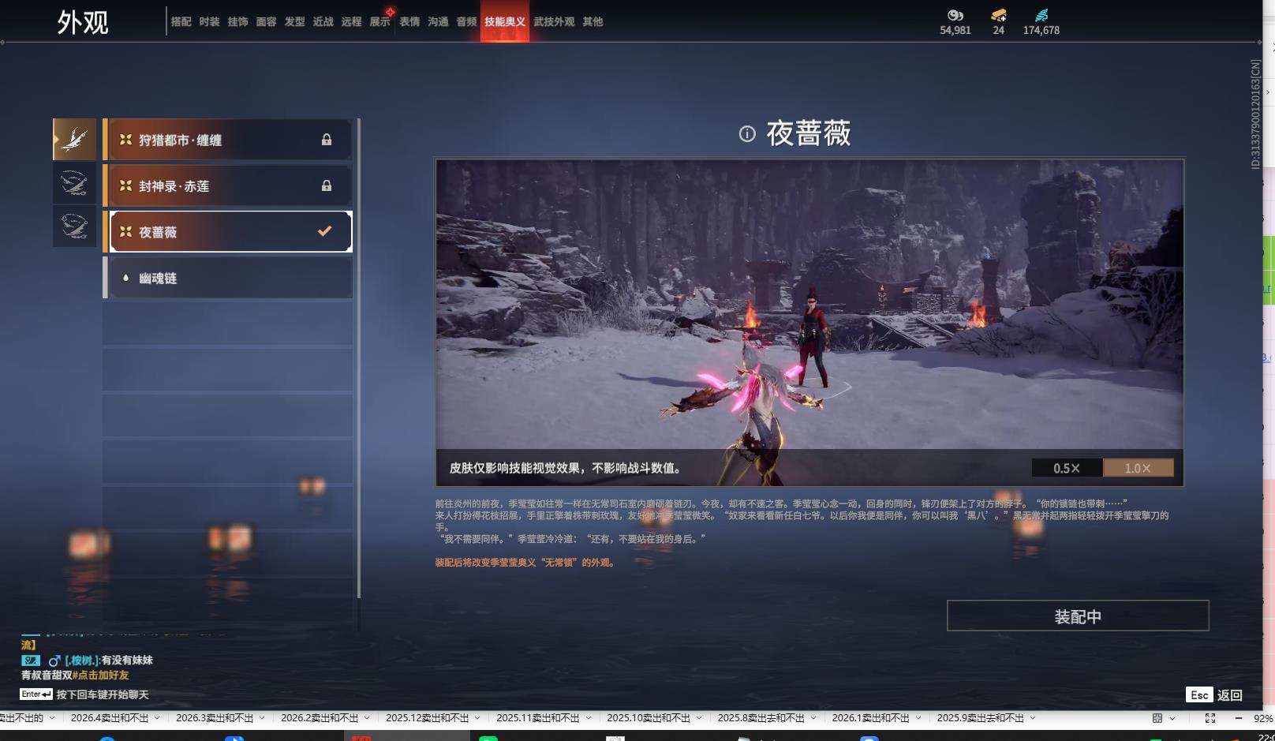Click the checkmark on the 夜蔷薇 row
The width and height of the screenshot is (1275, 741).
324,231
